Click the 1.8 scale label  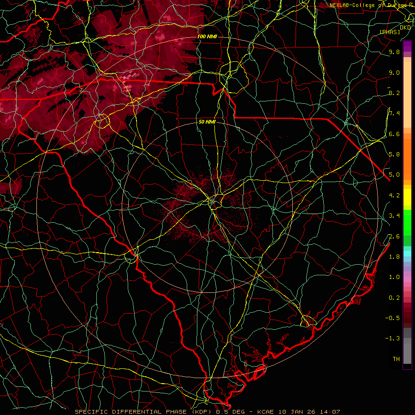coord(394,257)
